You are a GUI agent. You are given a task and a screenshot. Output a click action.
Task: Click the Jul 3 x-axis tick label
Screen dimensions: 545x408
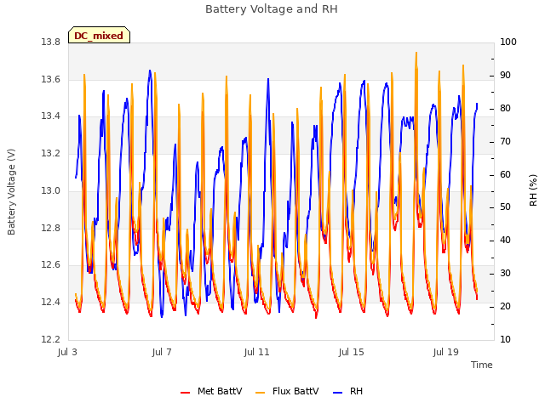(x=67, y=352)
